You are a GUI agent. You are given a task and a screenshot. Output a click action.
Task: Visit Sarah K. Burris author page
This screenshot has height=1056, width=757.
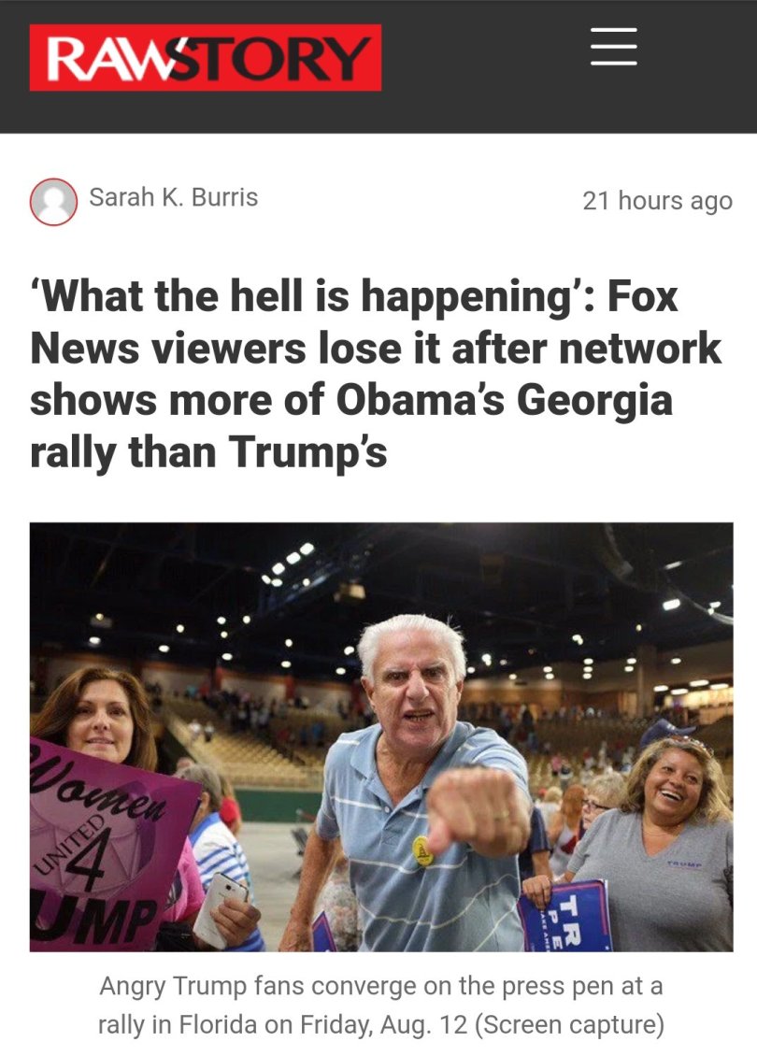[x=174, y=197]
